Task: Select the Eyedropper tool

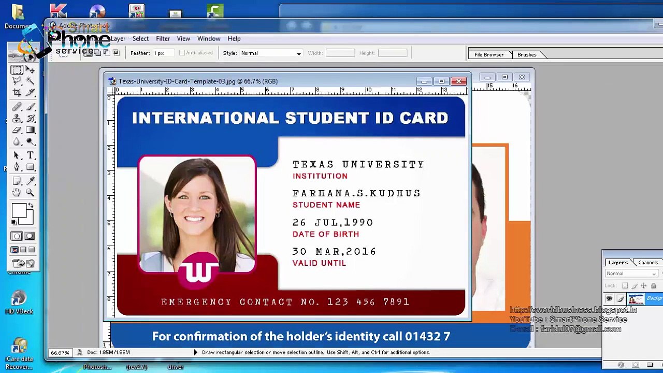Action: pyautogui.click(x=30, y=181)
